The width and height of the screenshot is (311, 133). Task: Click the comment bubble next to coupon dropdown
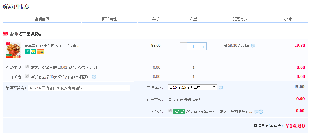(221, 87)
